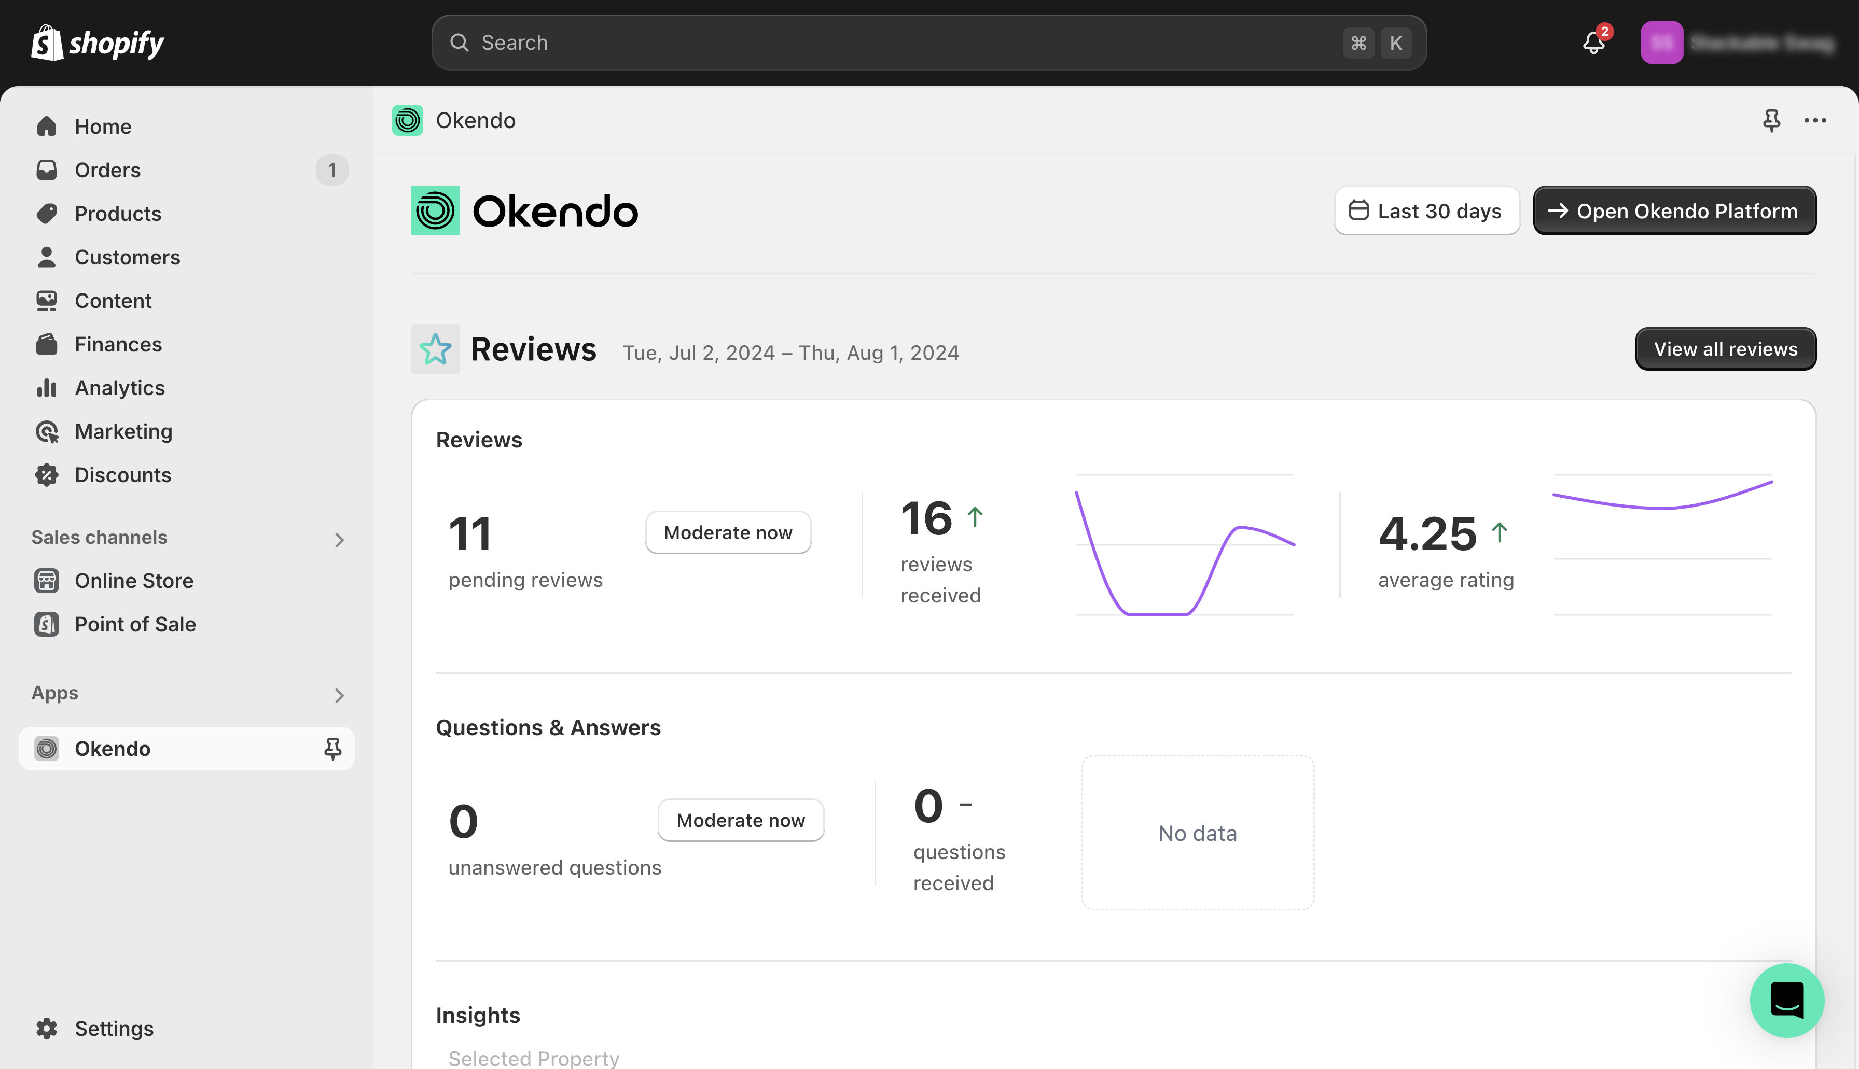Image resolution: width=1859 pixels, height=1069 pixels.
Task: Go to Discounts
Action: (187, 474)
